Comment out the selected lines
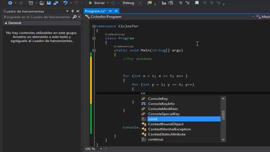270x152 pixels. tap(181, 3)
